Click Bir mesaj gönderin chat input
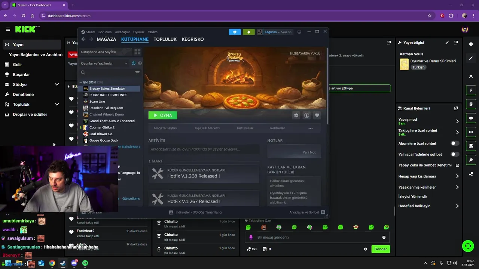 317,238
